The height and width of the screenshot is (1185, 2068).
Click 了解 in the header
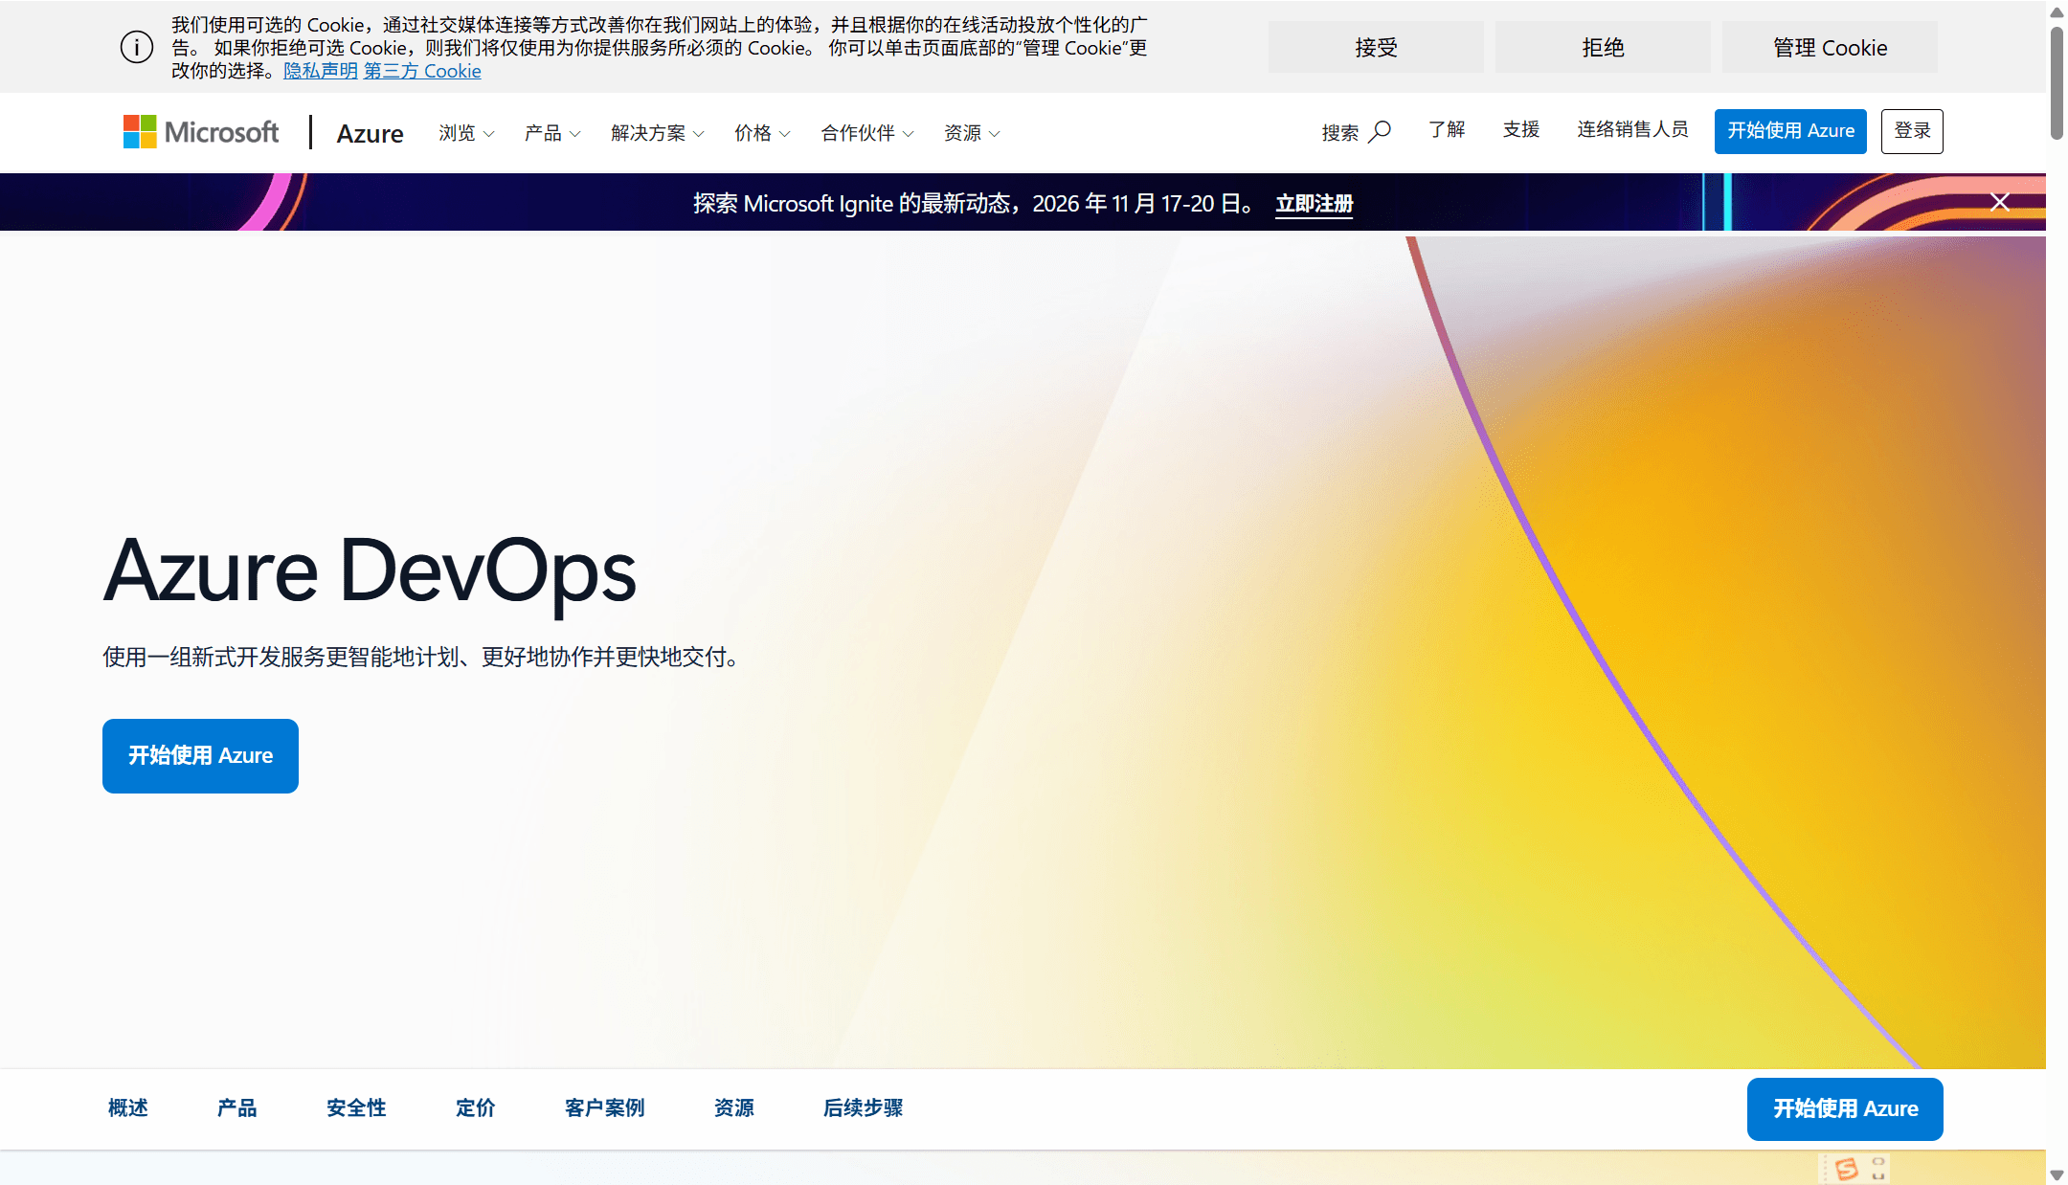tap(1447, 130)
